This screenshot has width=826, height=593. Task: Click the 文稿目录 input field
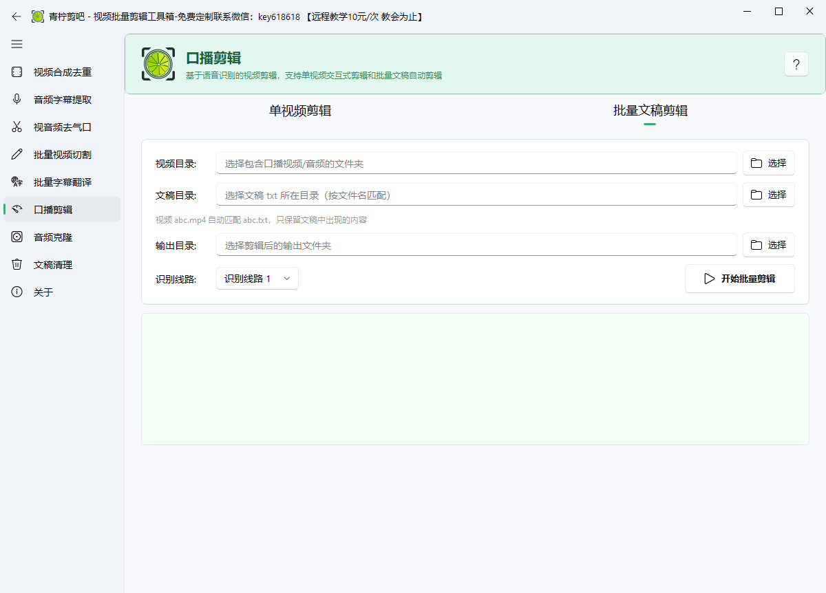tap(475, 195)
